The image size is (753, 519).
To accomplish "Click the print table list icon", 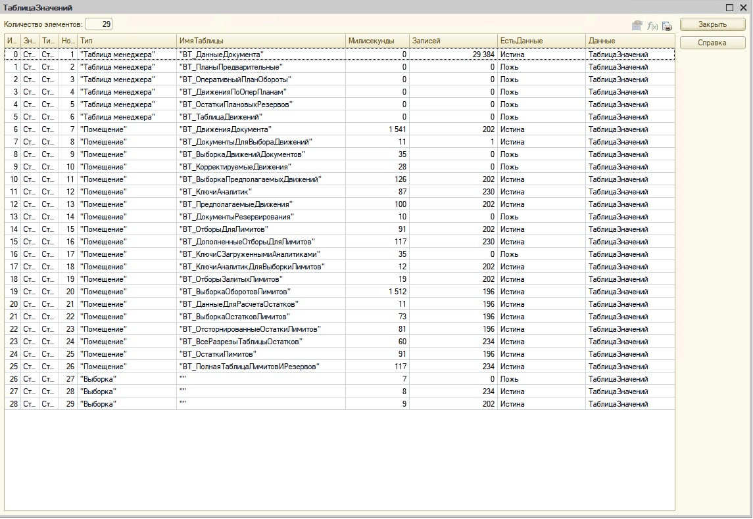I will (x=667, y=26).
